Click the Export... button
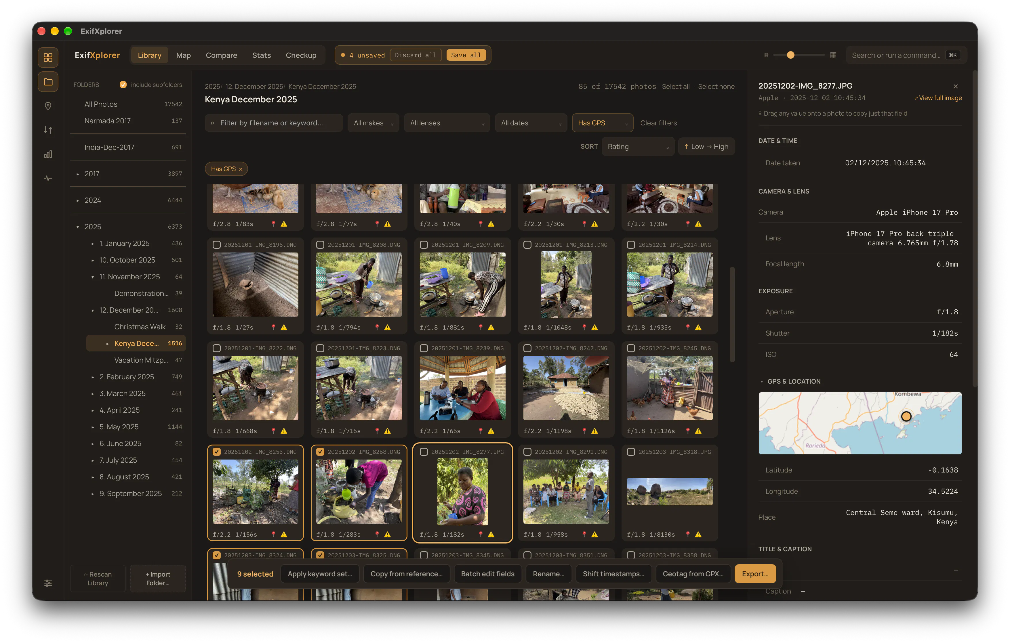The image size is (1010, 643). pos(755,574)
